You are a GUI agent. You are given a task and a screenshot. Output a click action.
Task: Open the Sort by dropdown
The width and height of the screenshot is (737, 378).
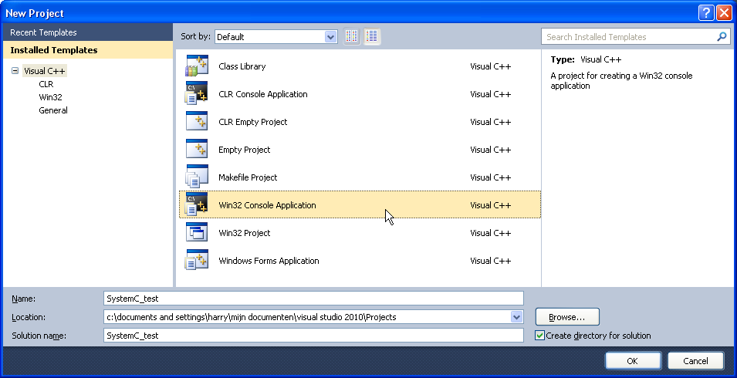pyautogui.click(x=331, y=37)
